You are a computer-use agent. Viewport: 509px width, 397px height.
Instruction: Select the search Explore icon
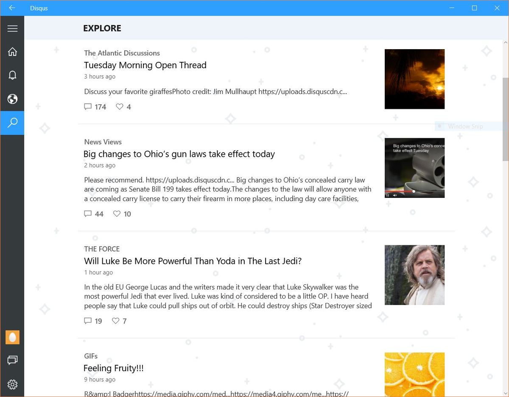click(12, 122)
